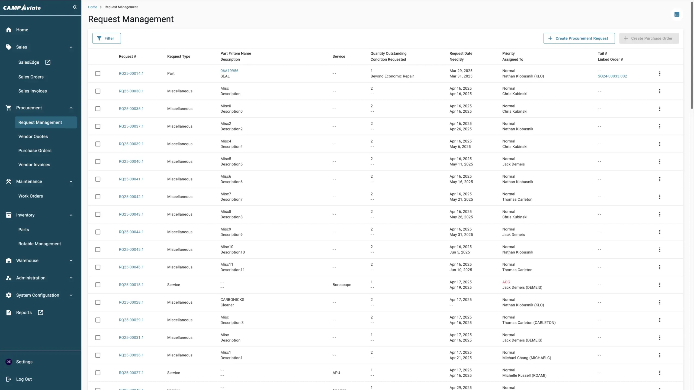Select checkbox for RQ25-00040.1 row
Image resolution: width=694 pixels, height=390 pixels.
[98, 161]
